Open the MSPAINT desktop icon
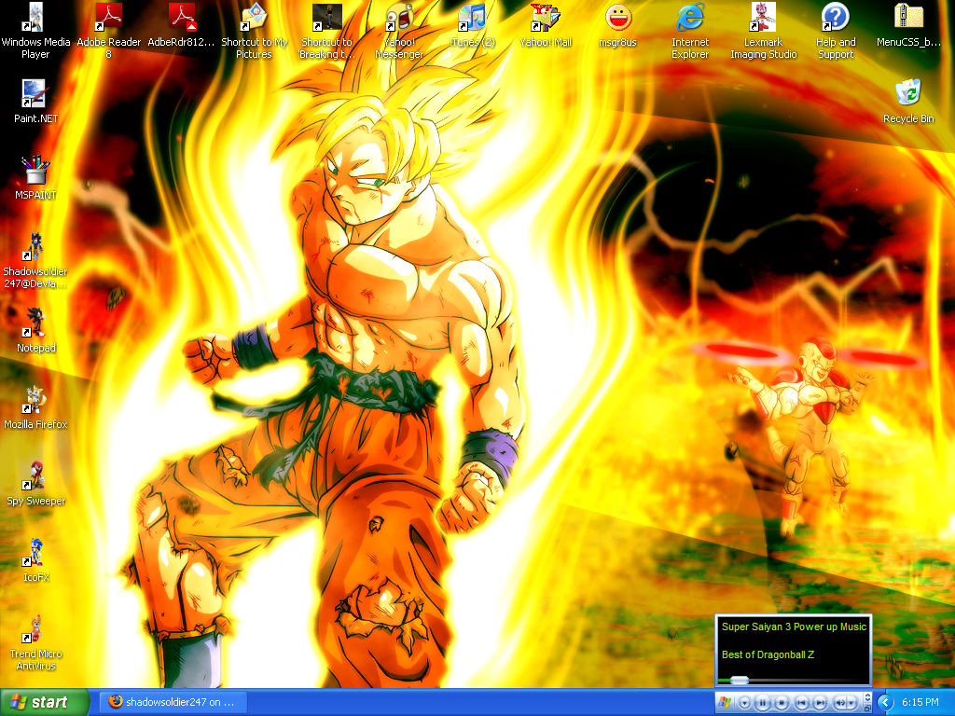The height and width of the screenshot is (716, 955). point(36,178)
